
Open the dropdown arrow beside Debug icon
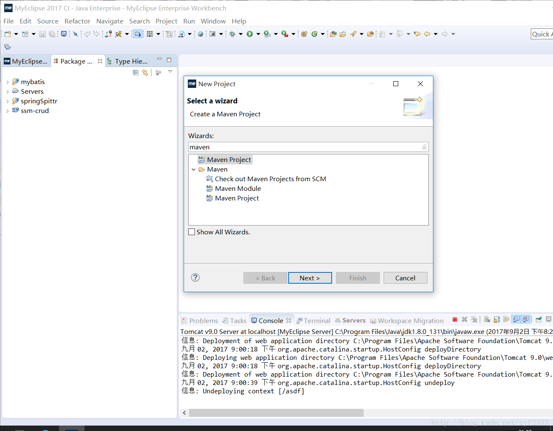241,34
